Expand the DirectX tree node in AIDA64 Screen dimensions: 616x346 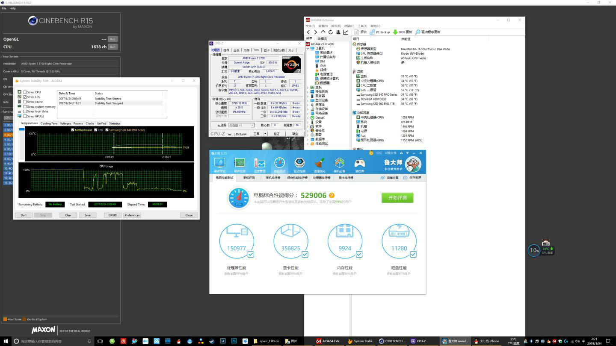pos(308,117)
